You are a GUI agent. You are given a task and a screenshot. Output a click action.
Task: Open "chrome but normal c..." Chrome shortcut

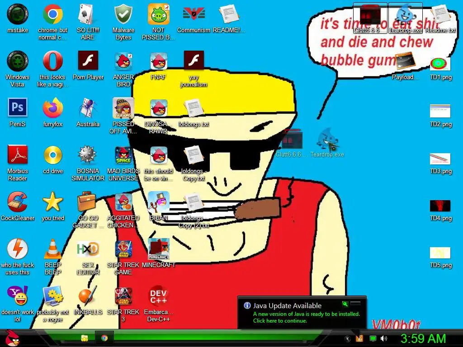[x=52, y=22]
